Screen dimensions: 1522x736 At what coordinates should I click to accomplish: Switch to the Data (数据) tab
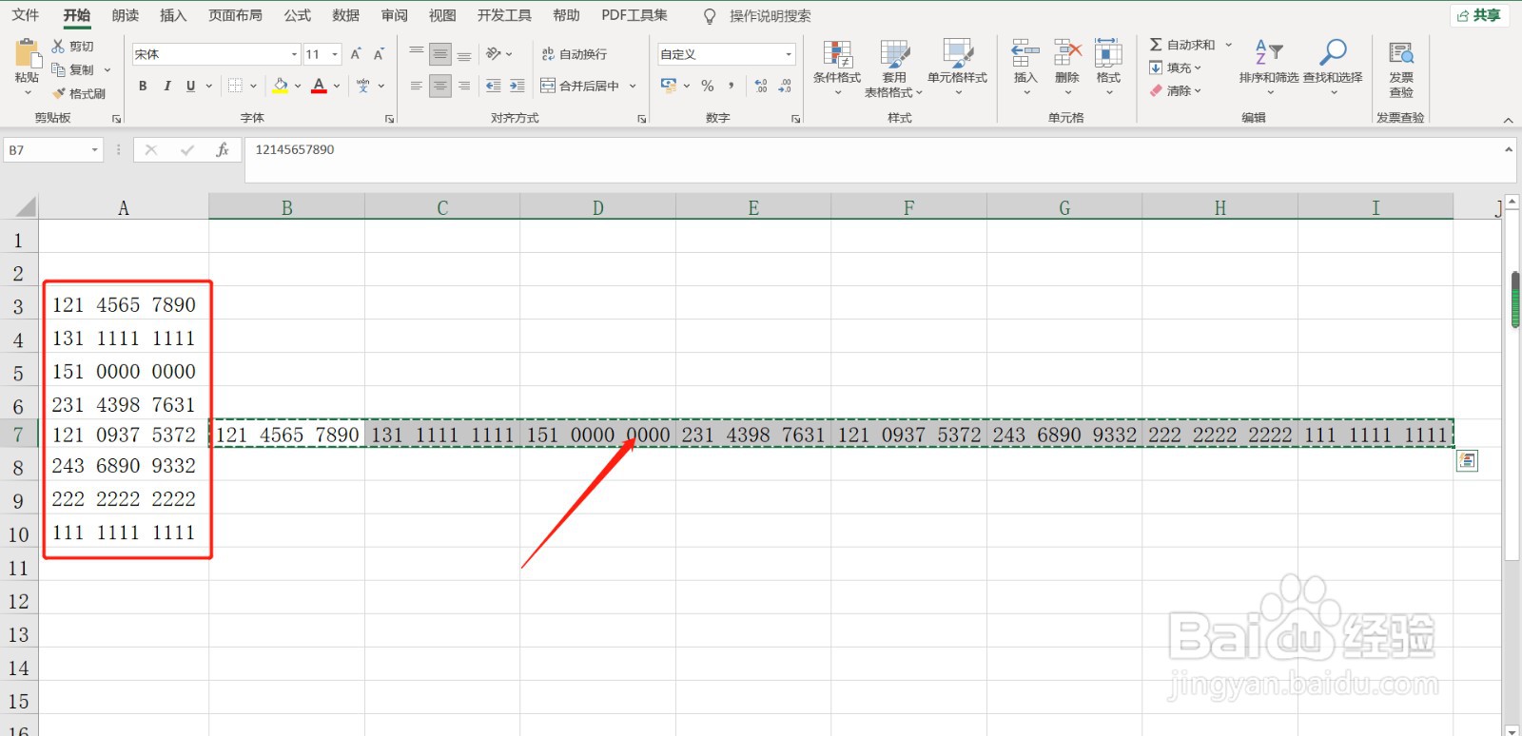click(x=346, y=15)
